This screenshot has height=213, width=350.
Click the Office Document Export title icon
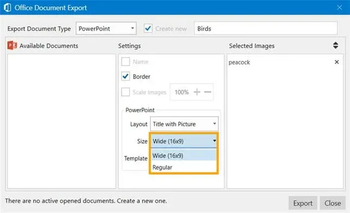click(x=8, y=8)
